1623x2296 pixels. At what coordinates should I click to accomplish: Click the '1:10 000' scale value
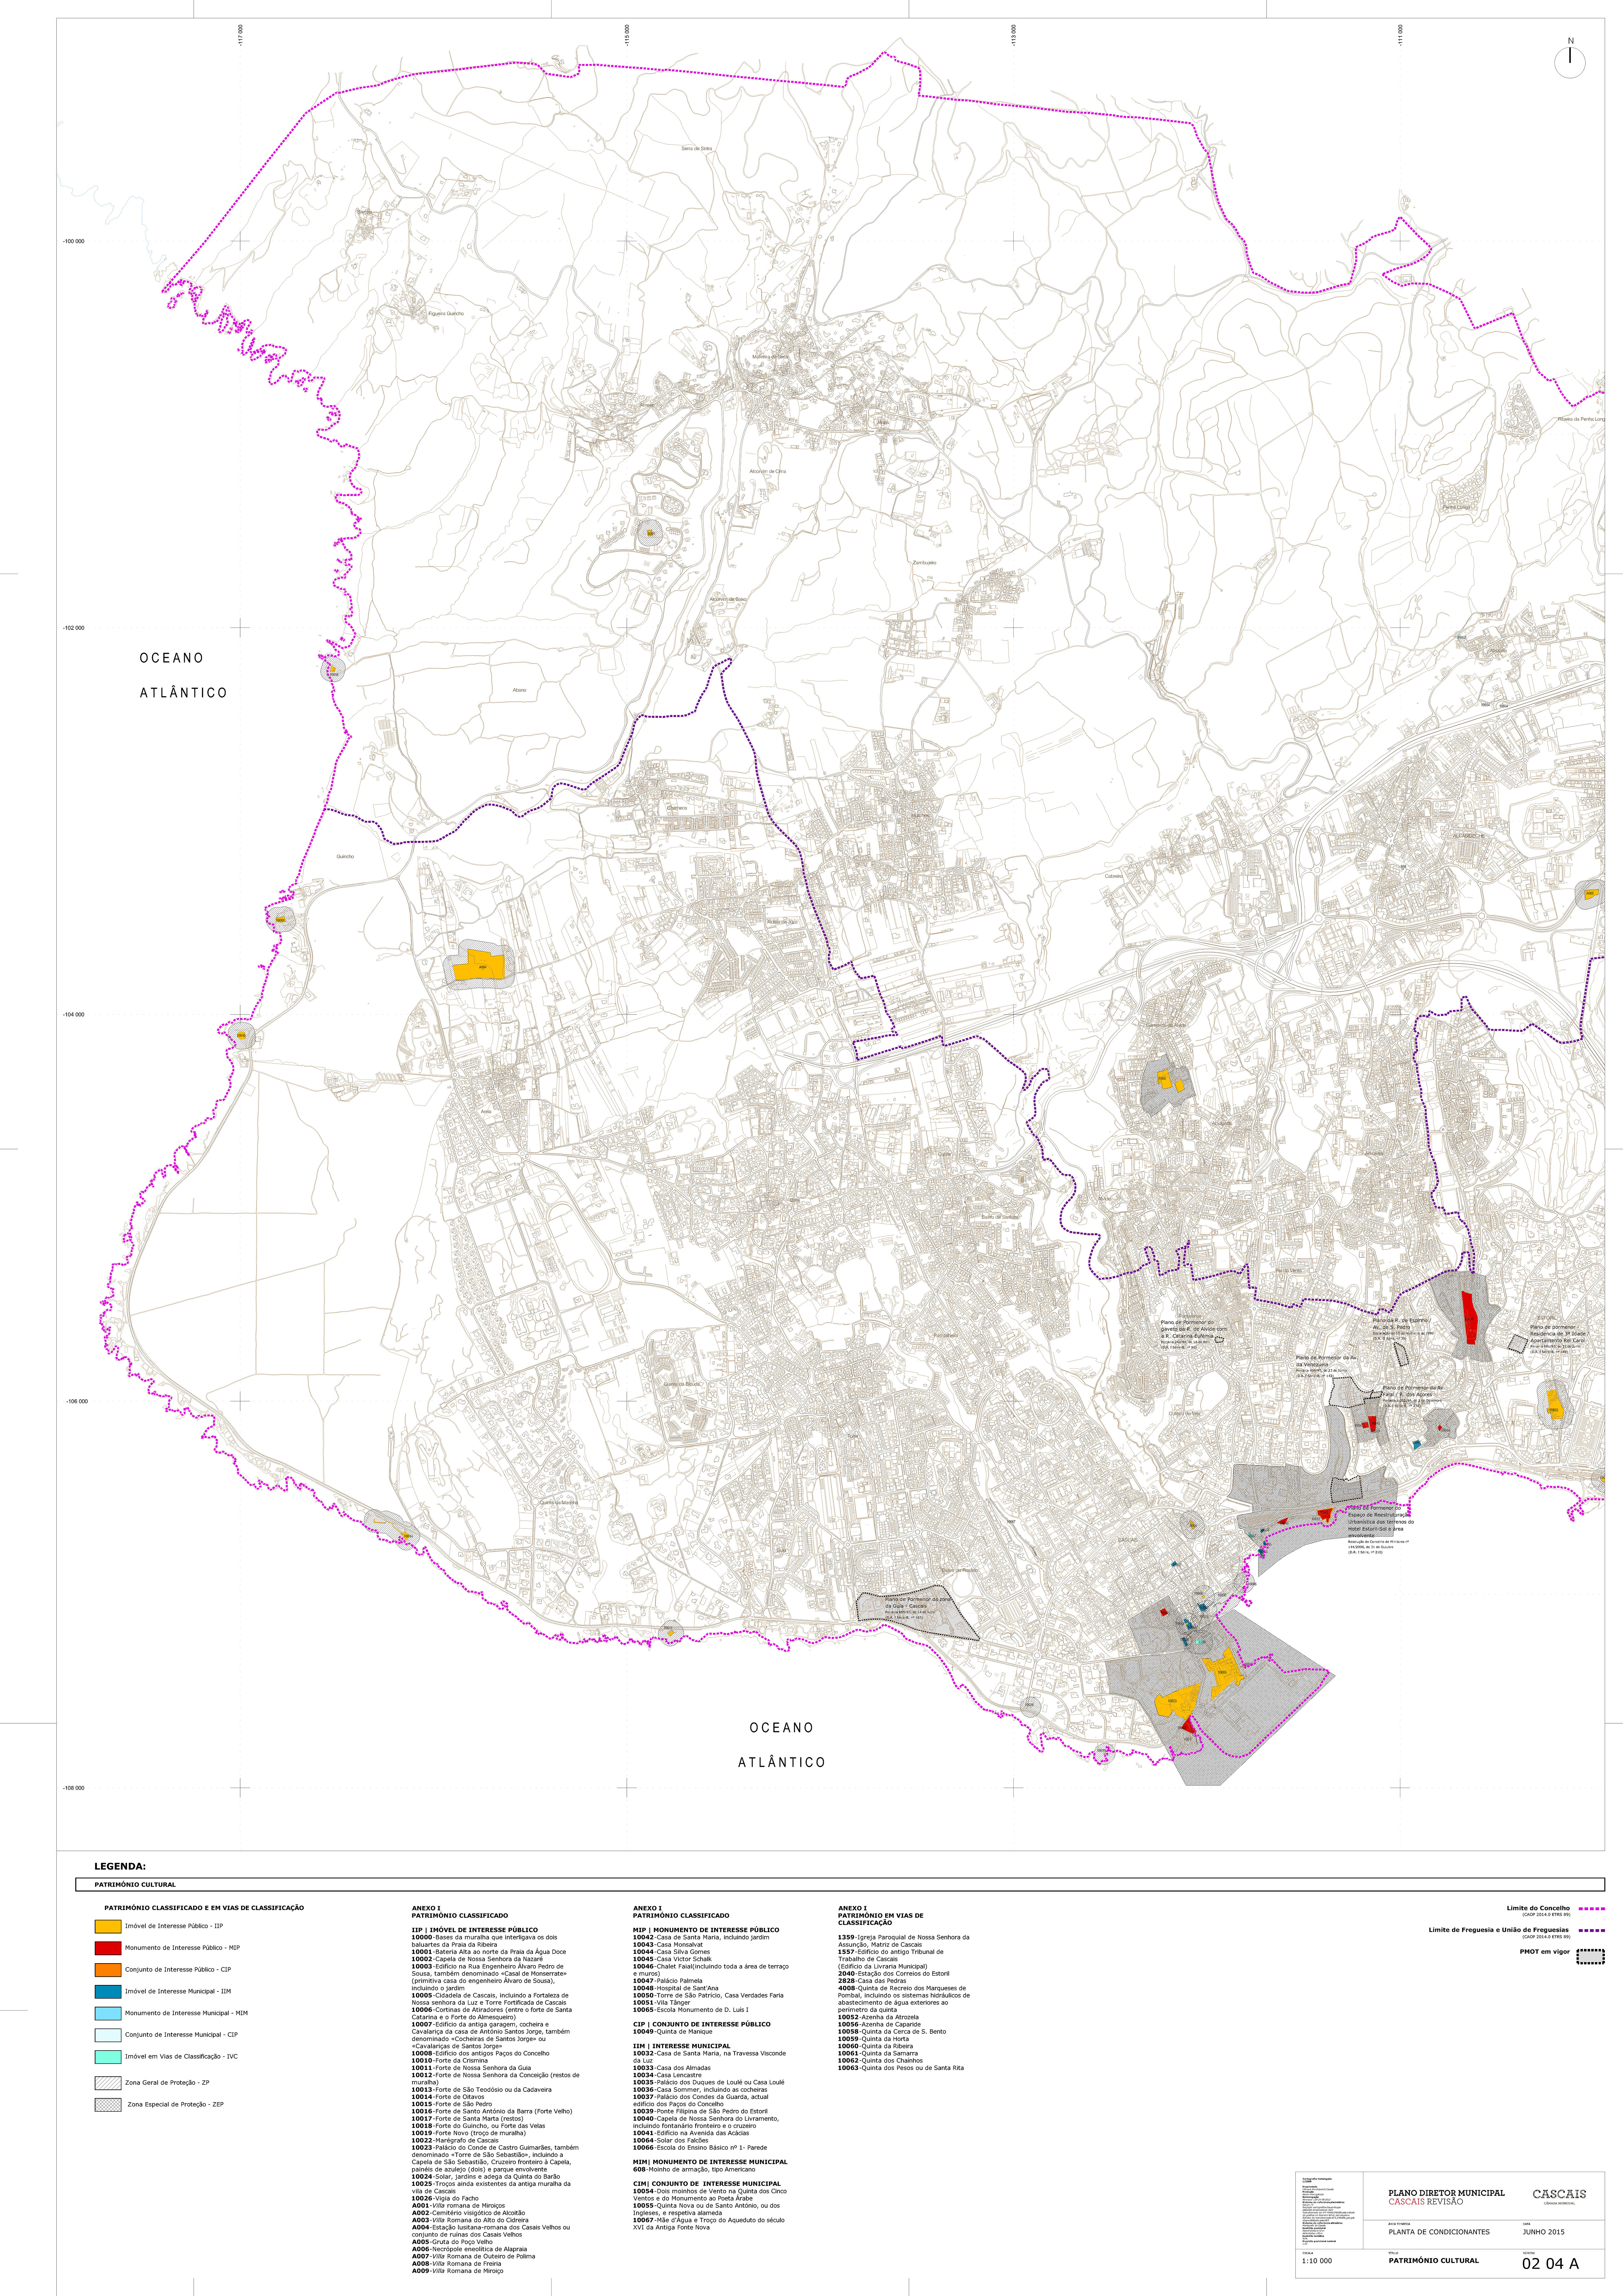point(1317,2261)
